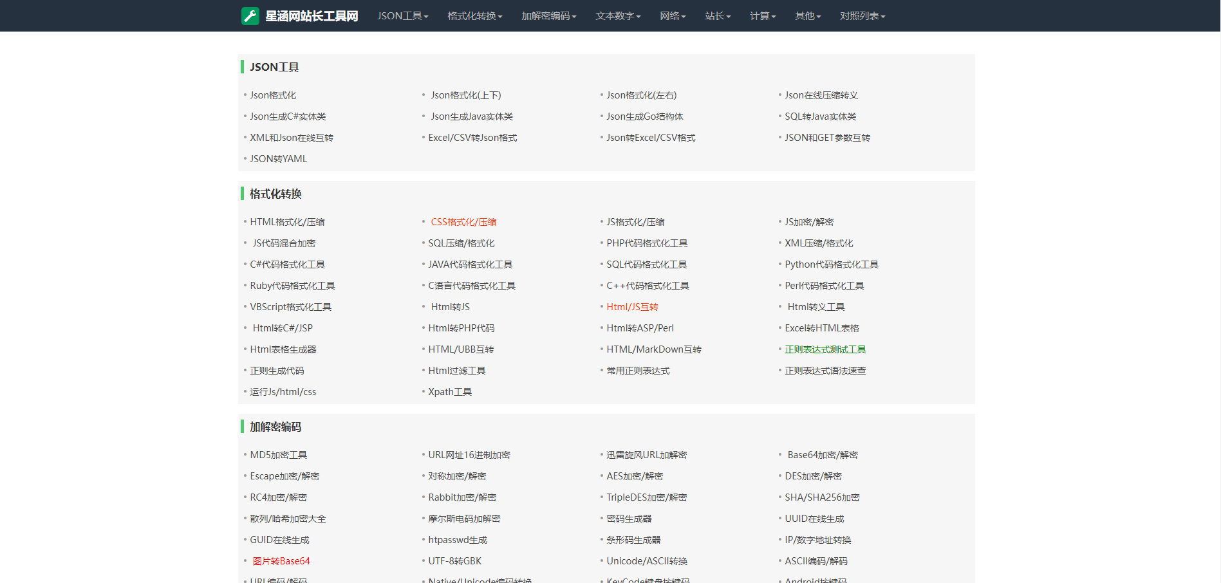Open 摩尔斯电码加解密 link

464,519
